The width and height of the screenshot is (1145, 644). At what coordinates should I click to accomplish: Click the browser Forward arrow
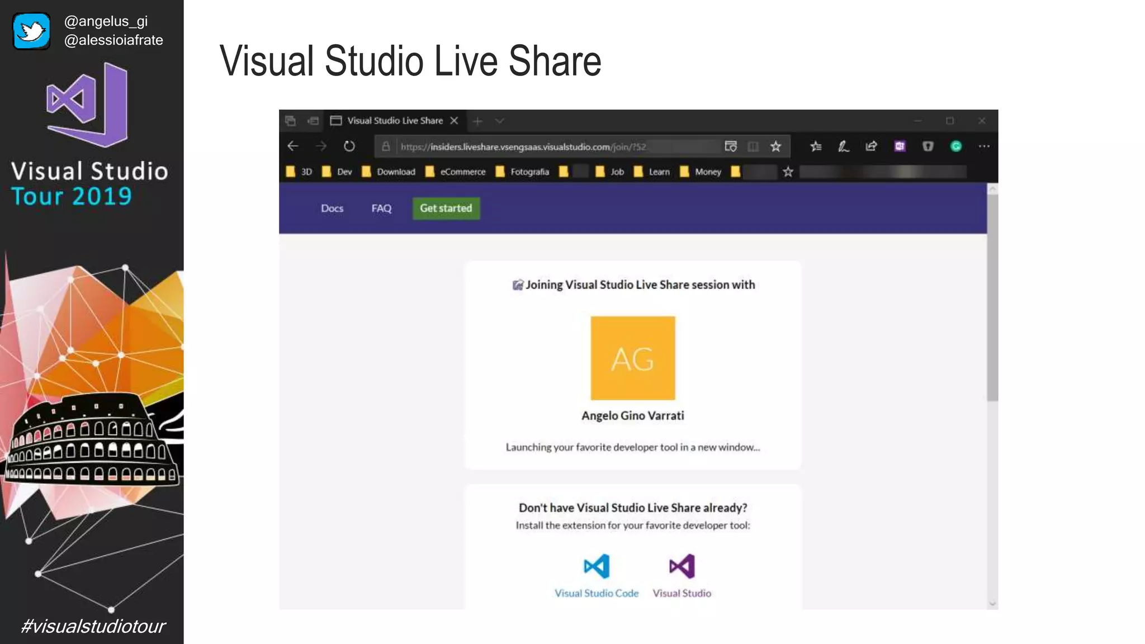321,146
